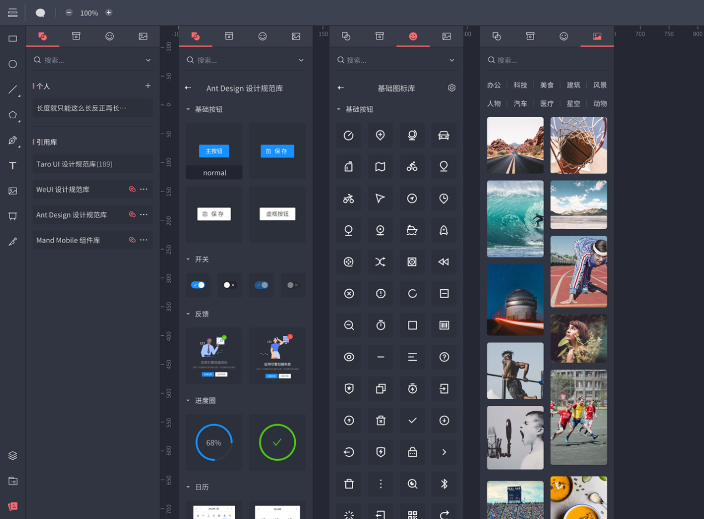Select the Image tool in left toolbar
The height and width of the screenshot is (519, 704).
[x=12, y=191]
